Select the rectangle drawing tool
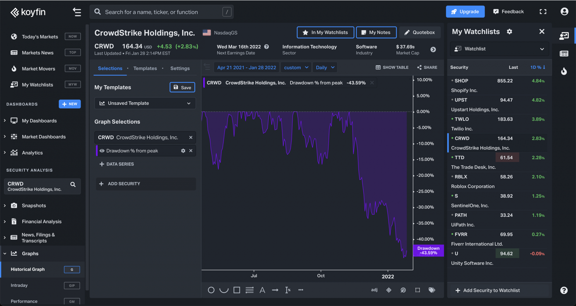The width and height of the screenshot is (576, 306). click(x=237, y=290)
